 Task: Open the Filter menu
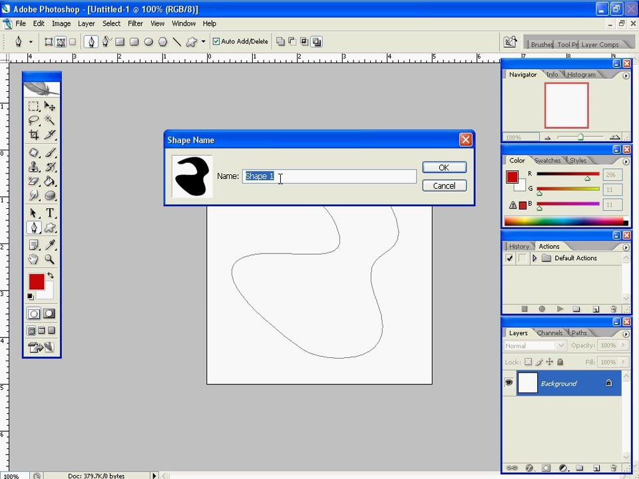click(x=135, y=24)
